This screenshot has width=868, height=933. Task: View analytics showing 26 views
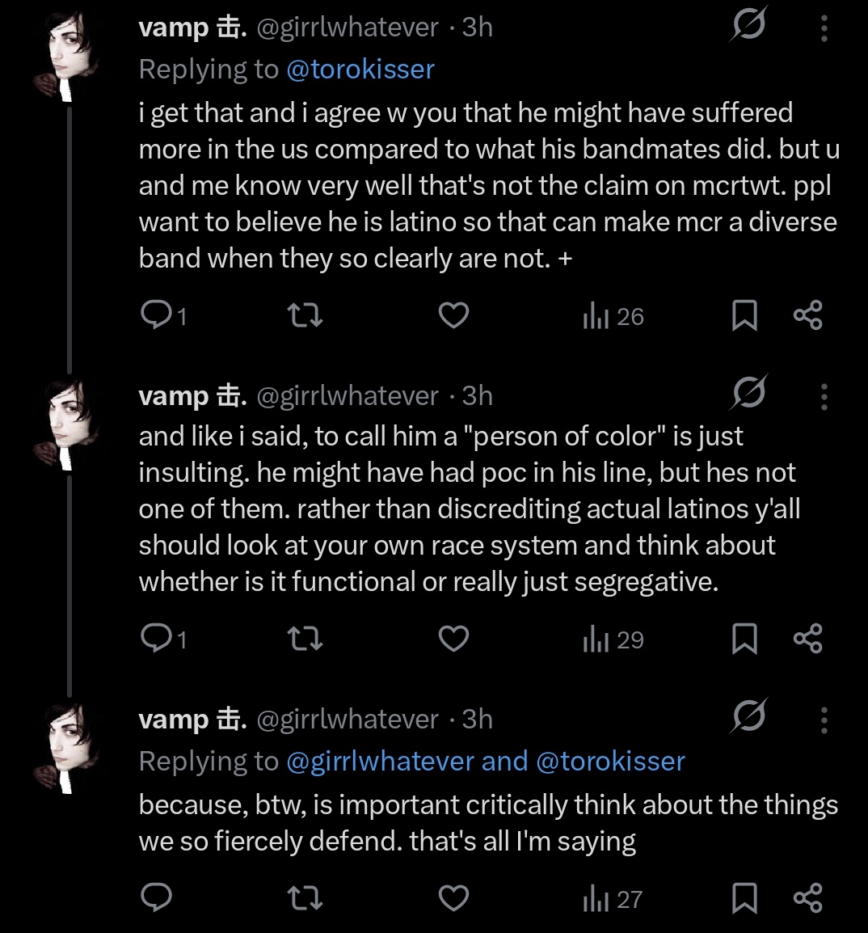point(613,317)
